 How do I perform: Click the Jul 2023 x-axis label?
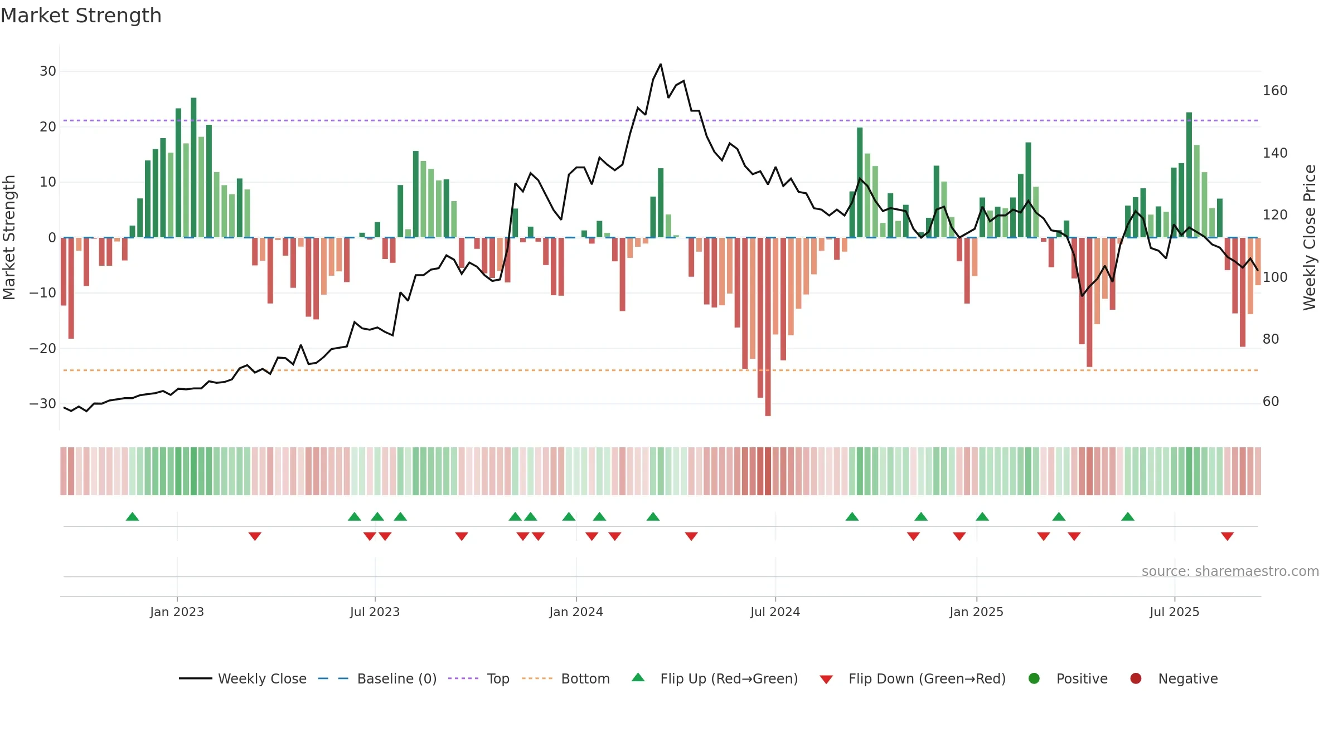pos(375,612)
